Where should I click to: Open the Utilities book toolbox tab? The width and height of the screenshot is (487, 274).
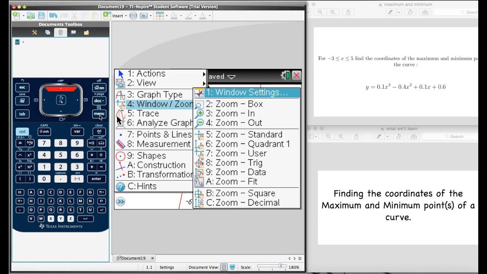73,32
